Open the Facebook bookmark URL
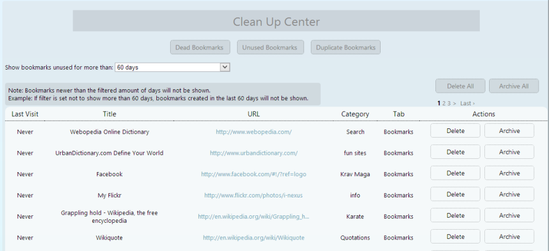549x251 pixels. coord(253,174)
